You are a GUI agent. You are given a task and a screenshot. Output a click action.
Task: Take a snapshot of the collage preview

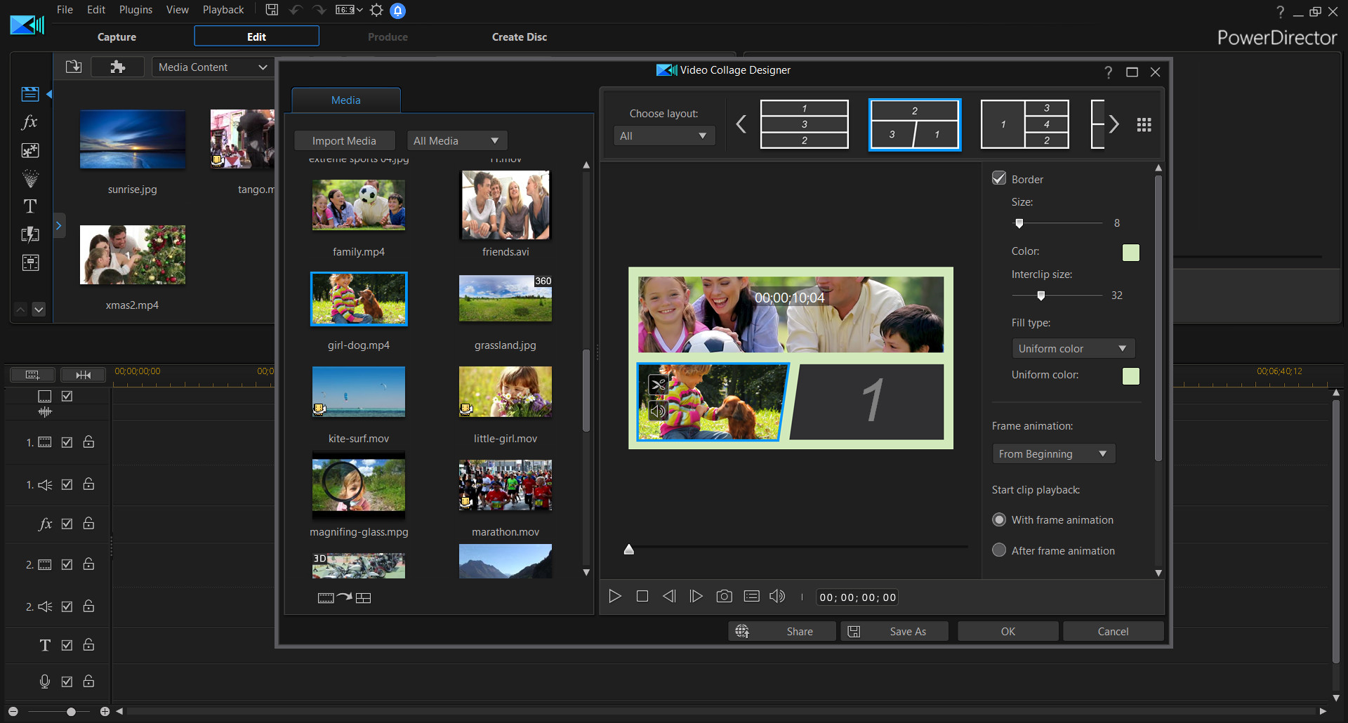tap(724, 596)
